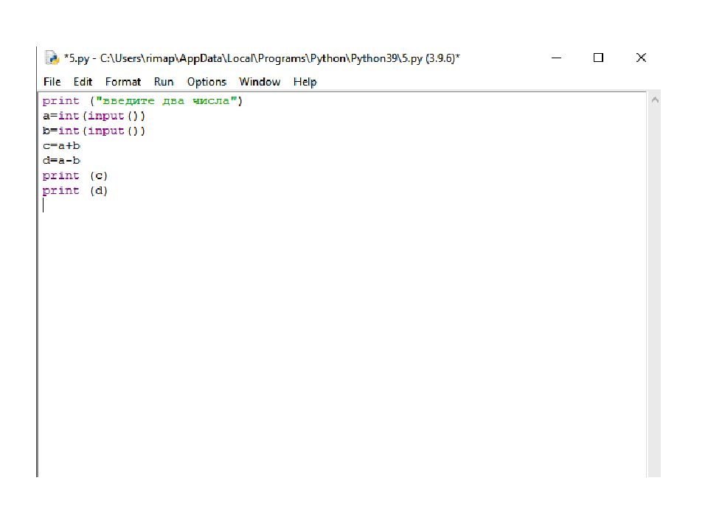Place cursor on line a=int(input())
The height and width of the screenshot is (531, 708).
(x=94, y=116)
